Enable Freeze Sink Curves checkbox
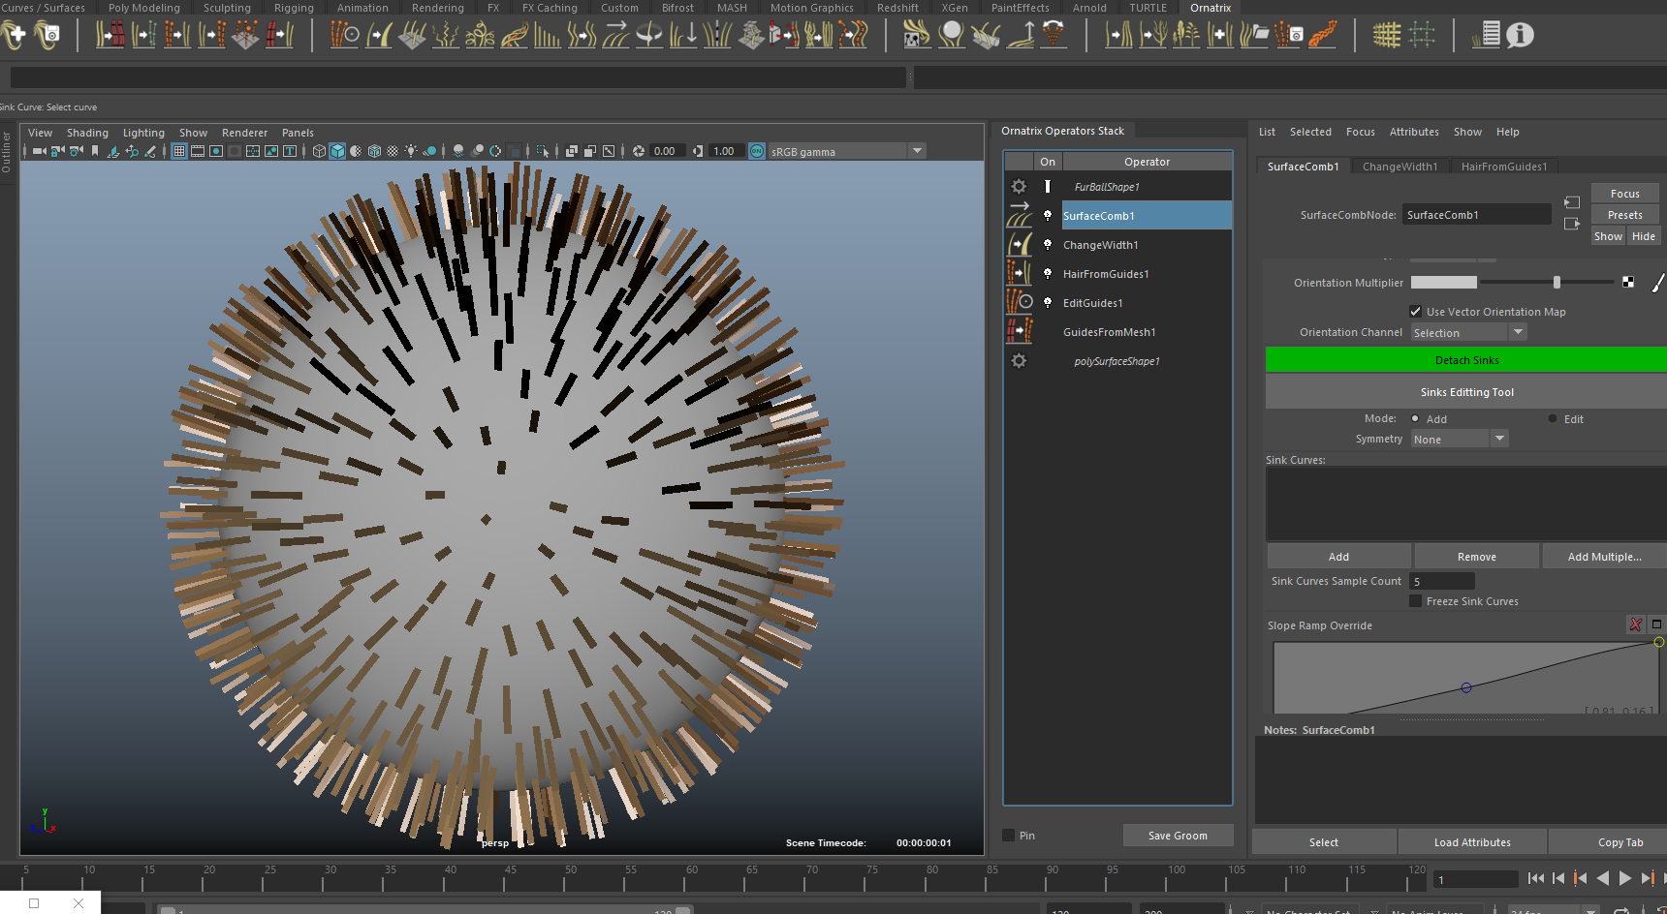1667x914 pixels. pyautogui.click(x=1416, y=601)
